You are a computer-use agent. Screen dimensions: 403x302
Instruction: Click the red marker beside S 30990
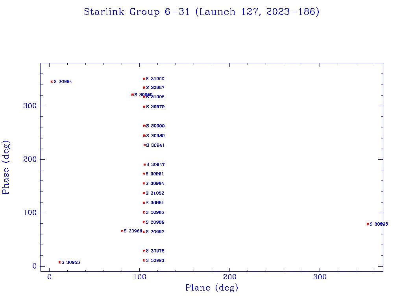point(144,126)
